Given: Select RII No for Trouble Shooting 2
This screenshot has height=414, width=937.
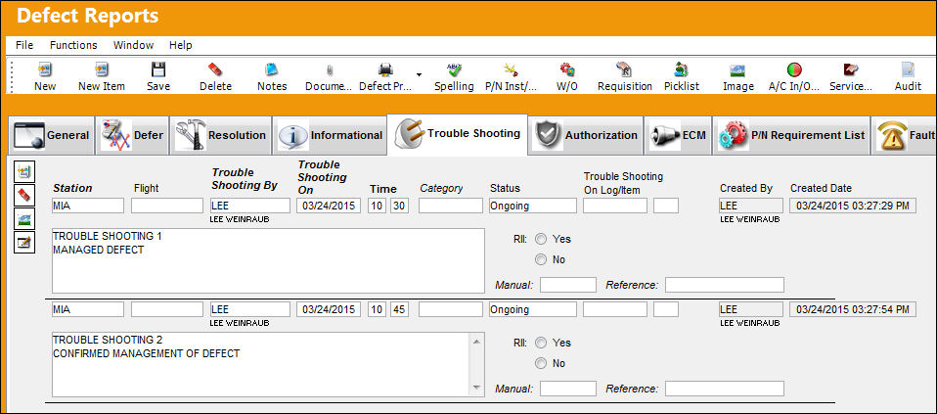Looking at the screenshot, I should (541, 363).
